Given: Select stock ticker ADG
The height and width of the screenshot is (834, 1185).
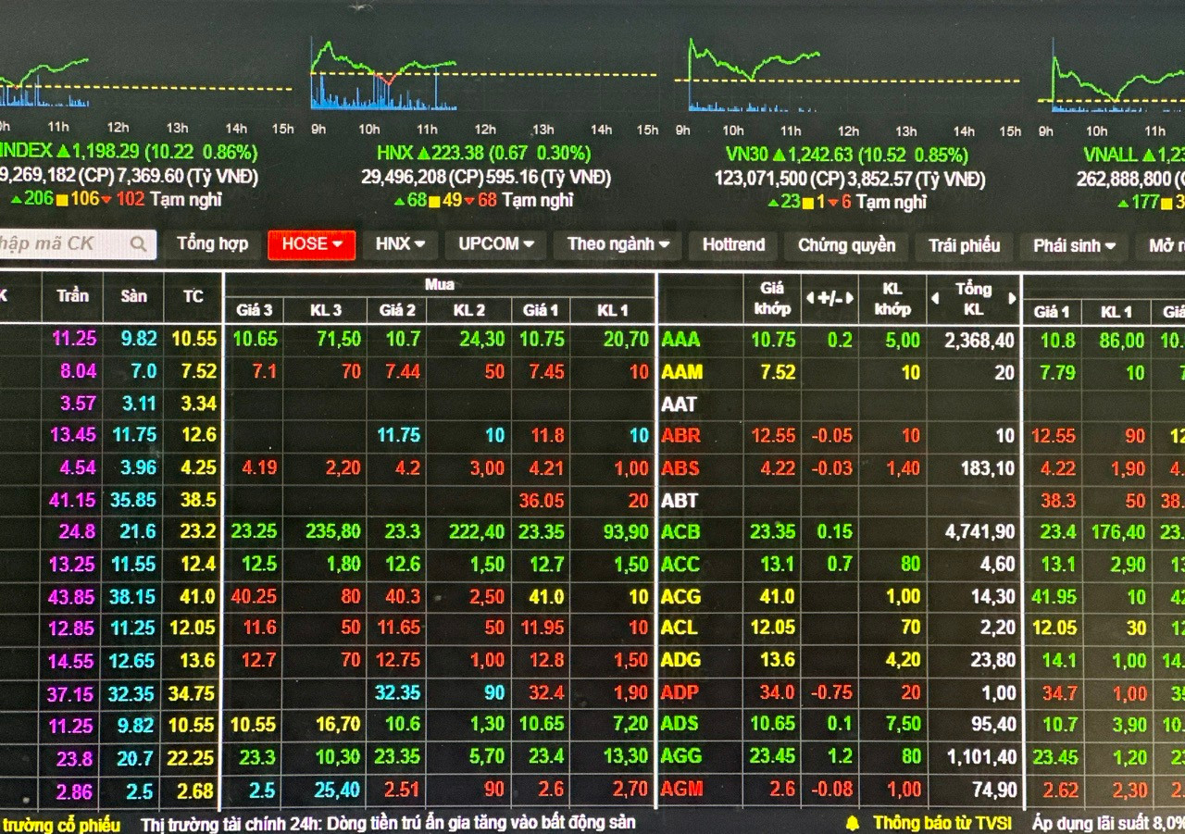Looking at the screenshot, I should 681,660.
